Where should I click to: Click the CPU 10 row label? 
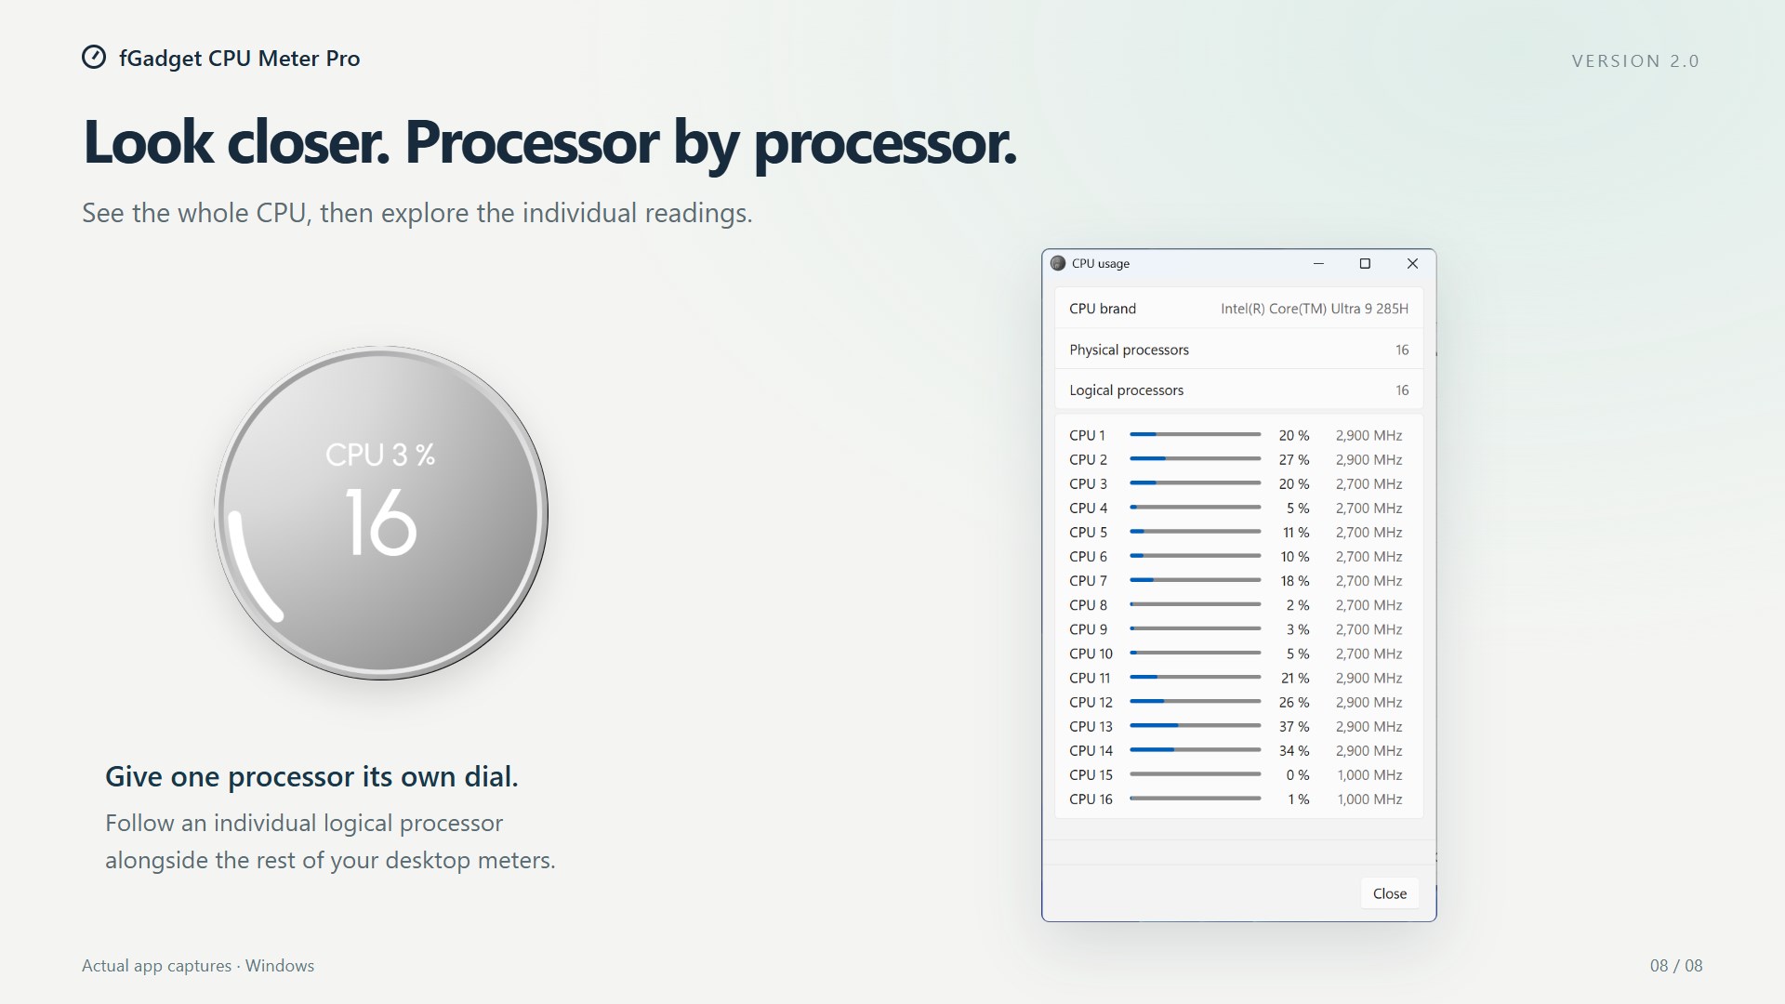click(x=1091, y=654)
